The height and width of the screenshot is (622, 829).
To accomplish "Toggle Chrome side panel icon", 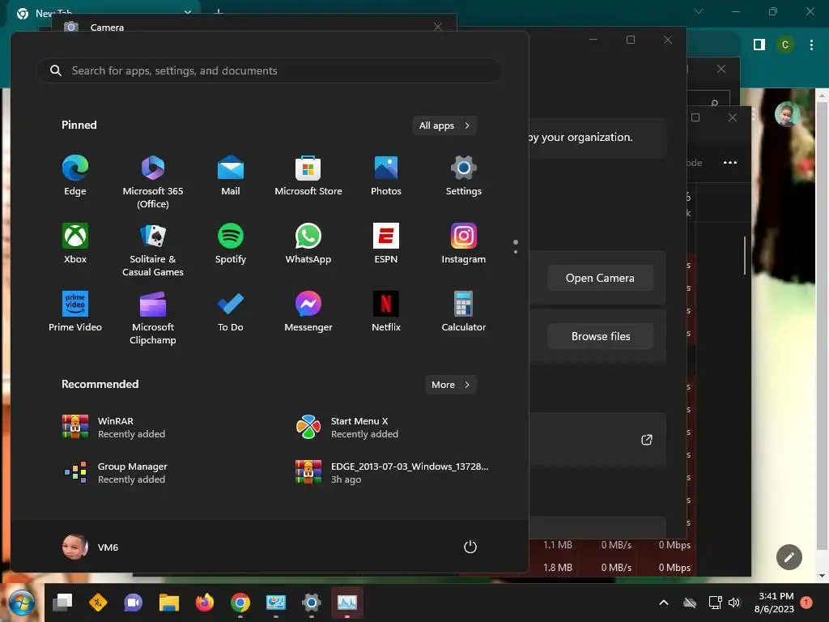I will pyautogui.click(x=759, y=45).
